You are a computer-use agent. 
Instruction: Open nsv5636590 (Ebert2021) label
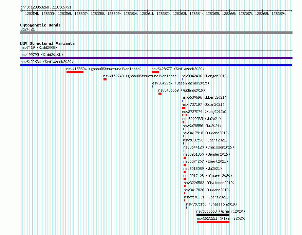tap(205, 140)
